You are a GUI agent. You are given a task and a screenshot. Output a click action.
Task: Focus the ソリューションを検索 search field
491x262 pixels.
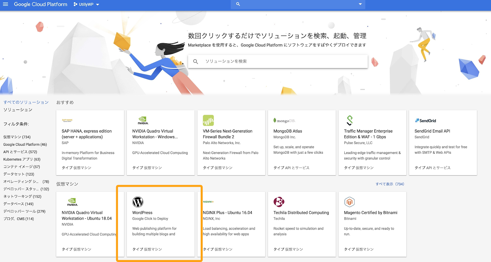pos(278,61)
